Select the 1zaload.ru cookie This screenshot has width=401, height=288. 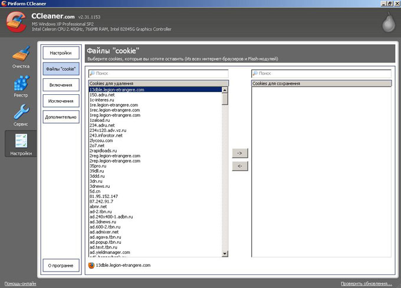(155, 120)
